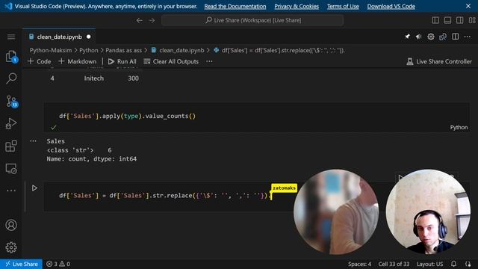
Task: Dismiss the VS Code preview banner
Action: click(468, 6)
